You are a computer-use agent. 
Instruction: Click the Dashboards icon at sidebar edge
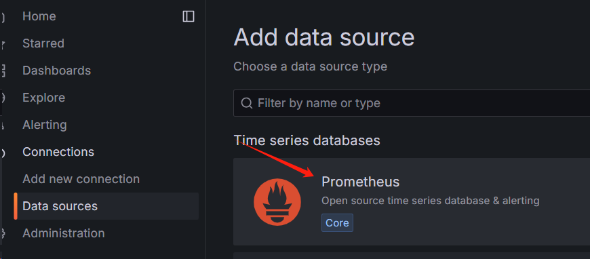tap(3, 71)
